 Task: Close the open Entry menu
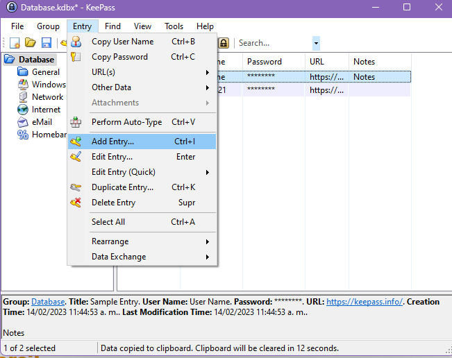click(82, 26)
